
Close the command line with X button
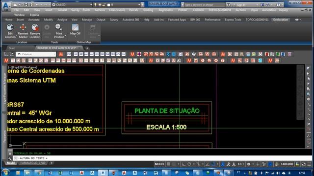pos(10,154)
